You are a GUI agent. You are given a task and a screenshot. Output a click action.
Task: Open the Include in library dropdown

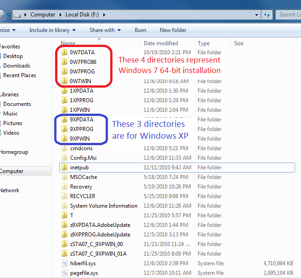(x=52, y=30)
